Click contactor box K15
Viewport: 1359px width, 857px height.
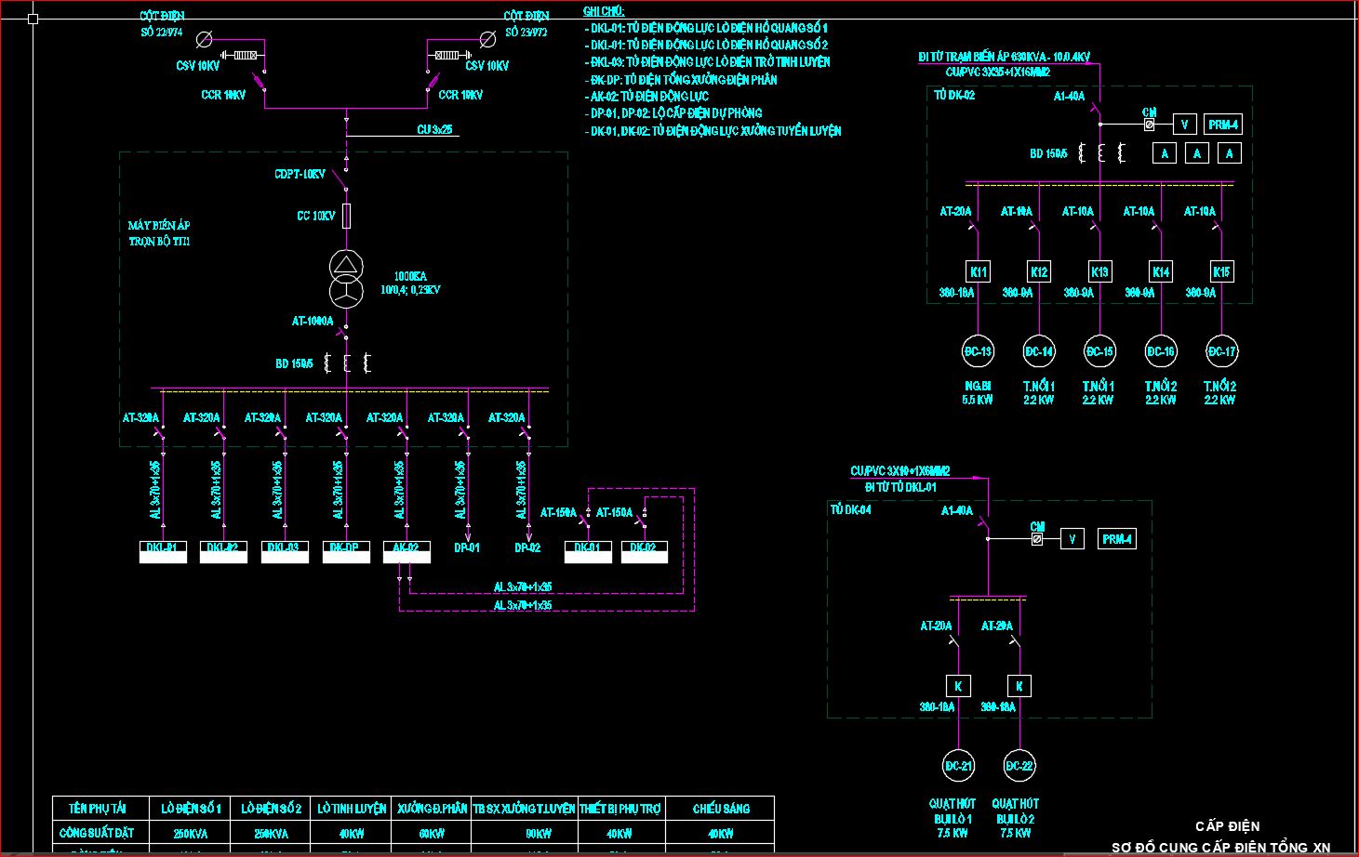[x=1222, y=271]
